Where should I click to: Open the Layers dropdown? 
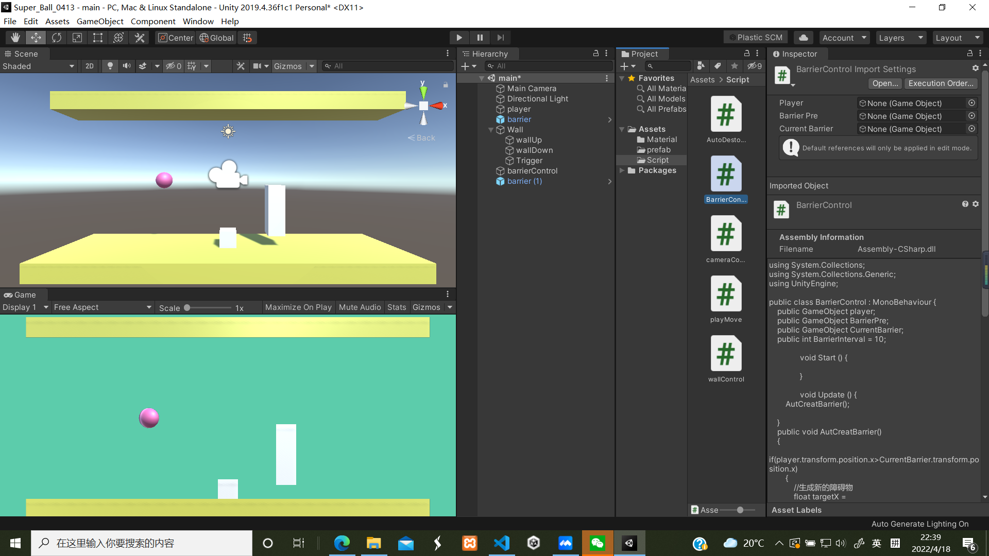(900, 38)
